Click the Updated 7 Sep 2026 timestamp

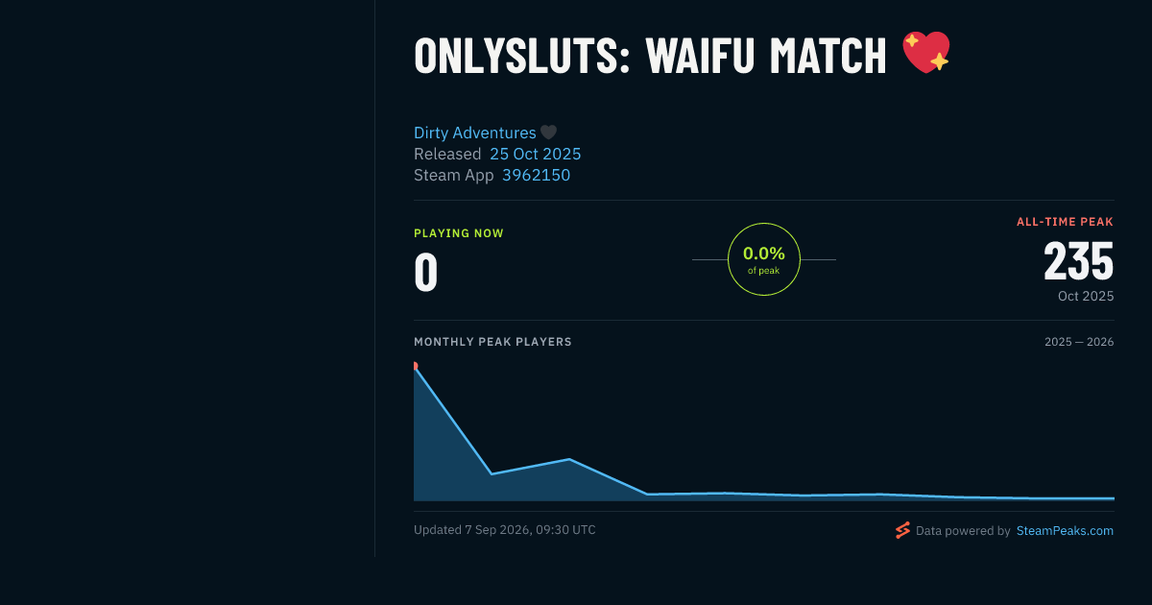coord(505,530)
